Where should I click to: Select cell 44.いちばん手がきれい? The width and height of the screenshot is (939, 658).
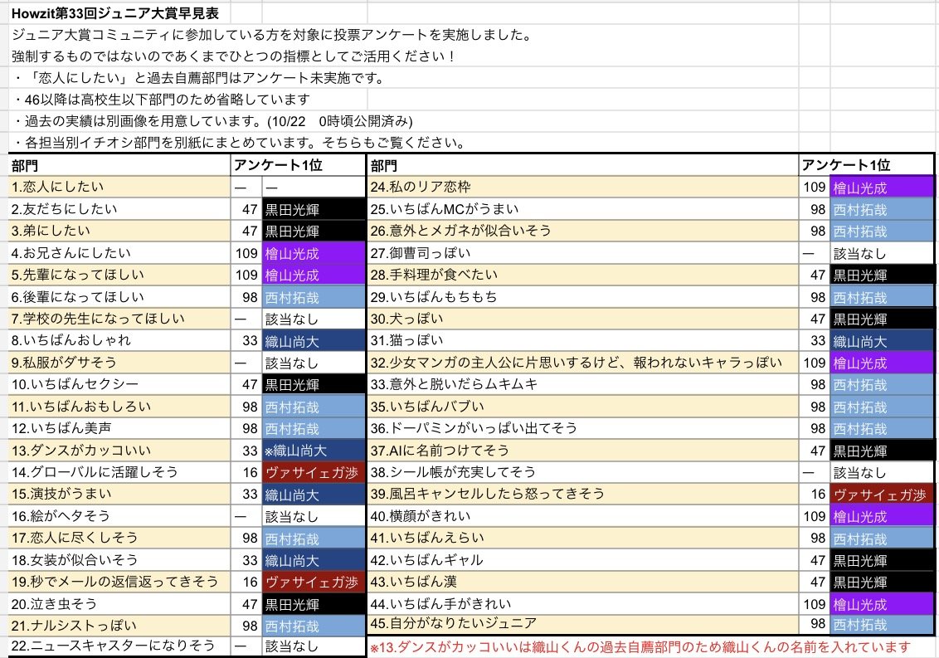point(582,603)
